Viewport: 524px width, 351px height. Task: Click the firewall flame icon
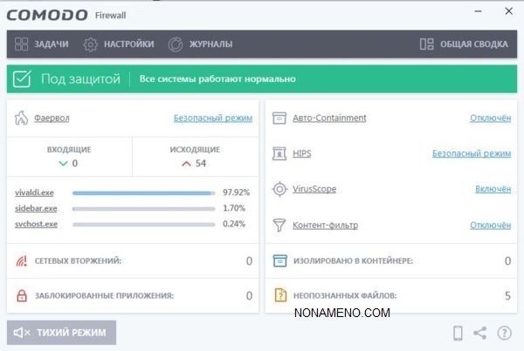[x=22, y=118]
